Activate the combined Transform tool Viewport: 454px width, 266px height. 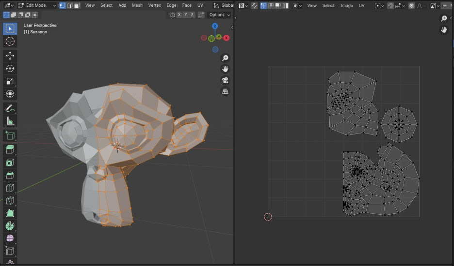pyautogui.click(x=10, y=94)
